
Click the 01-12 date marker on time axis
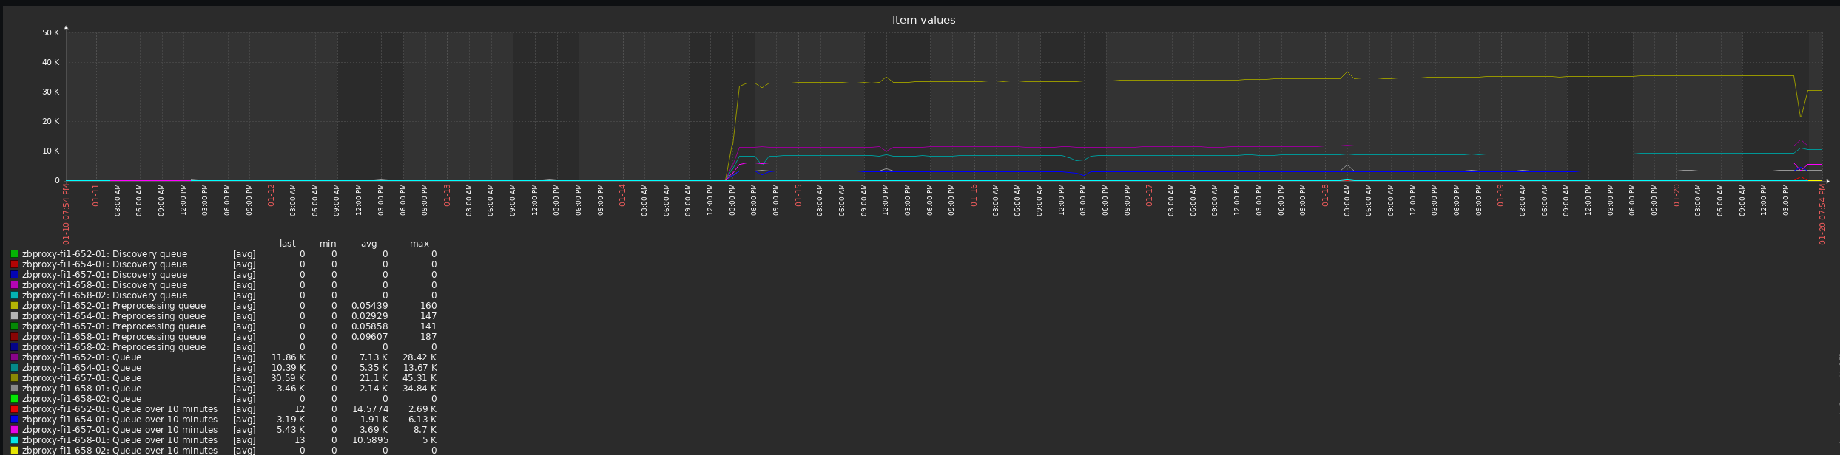tap(272, 195)
